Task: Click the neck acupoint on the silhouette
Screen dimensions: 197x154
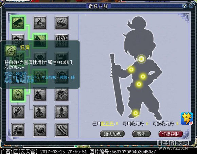Action: tap(141, 59)
